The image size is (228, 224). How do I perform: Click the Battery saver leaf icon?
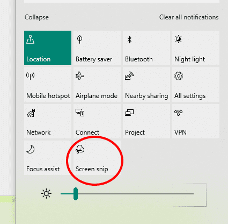(79, 39)
